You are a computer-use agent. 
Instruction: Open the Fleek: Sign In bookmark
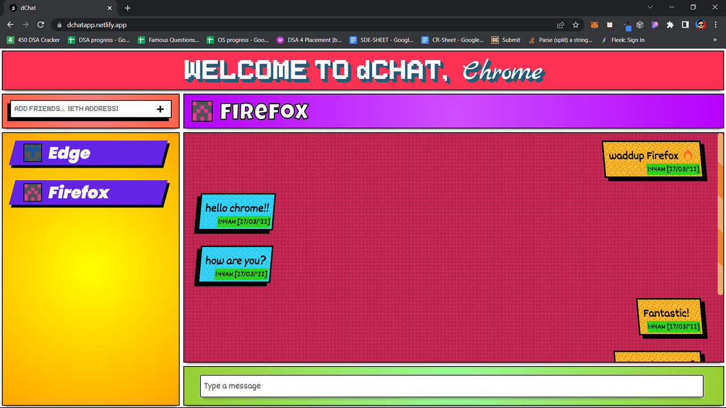pyautogui.click(x=623, y=40)
